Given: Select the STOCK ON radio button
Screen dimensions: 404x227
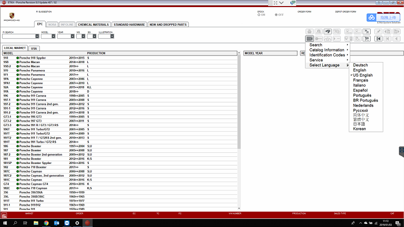Looking at the screenshot, I should (259, 15).
